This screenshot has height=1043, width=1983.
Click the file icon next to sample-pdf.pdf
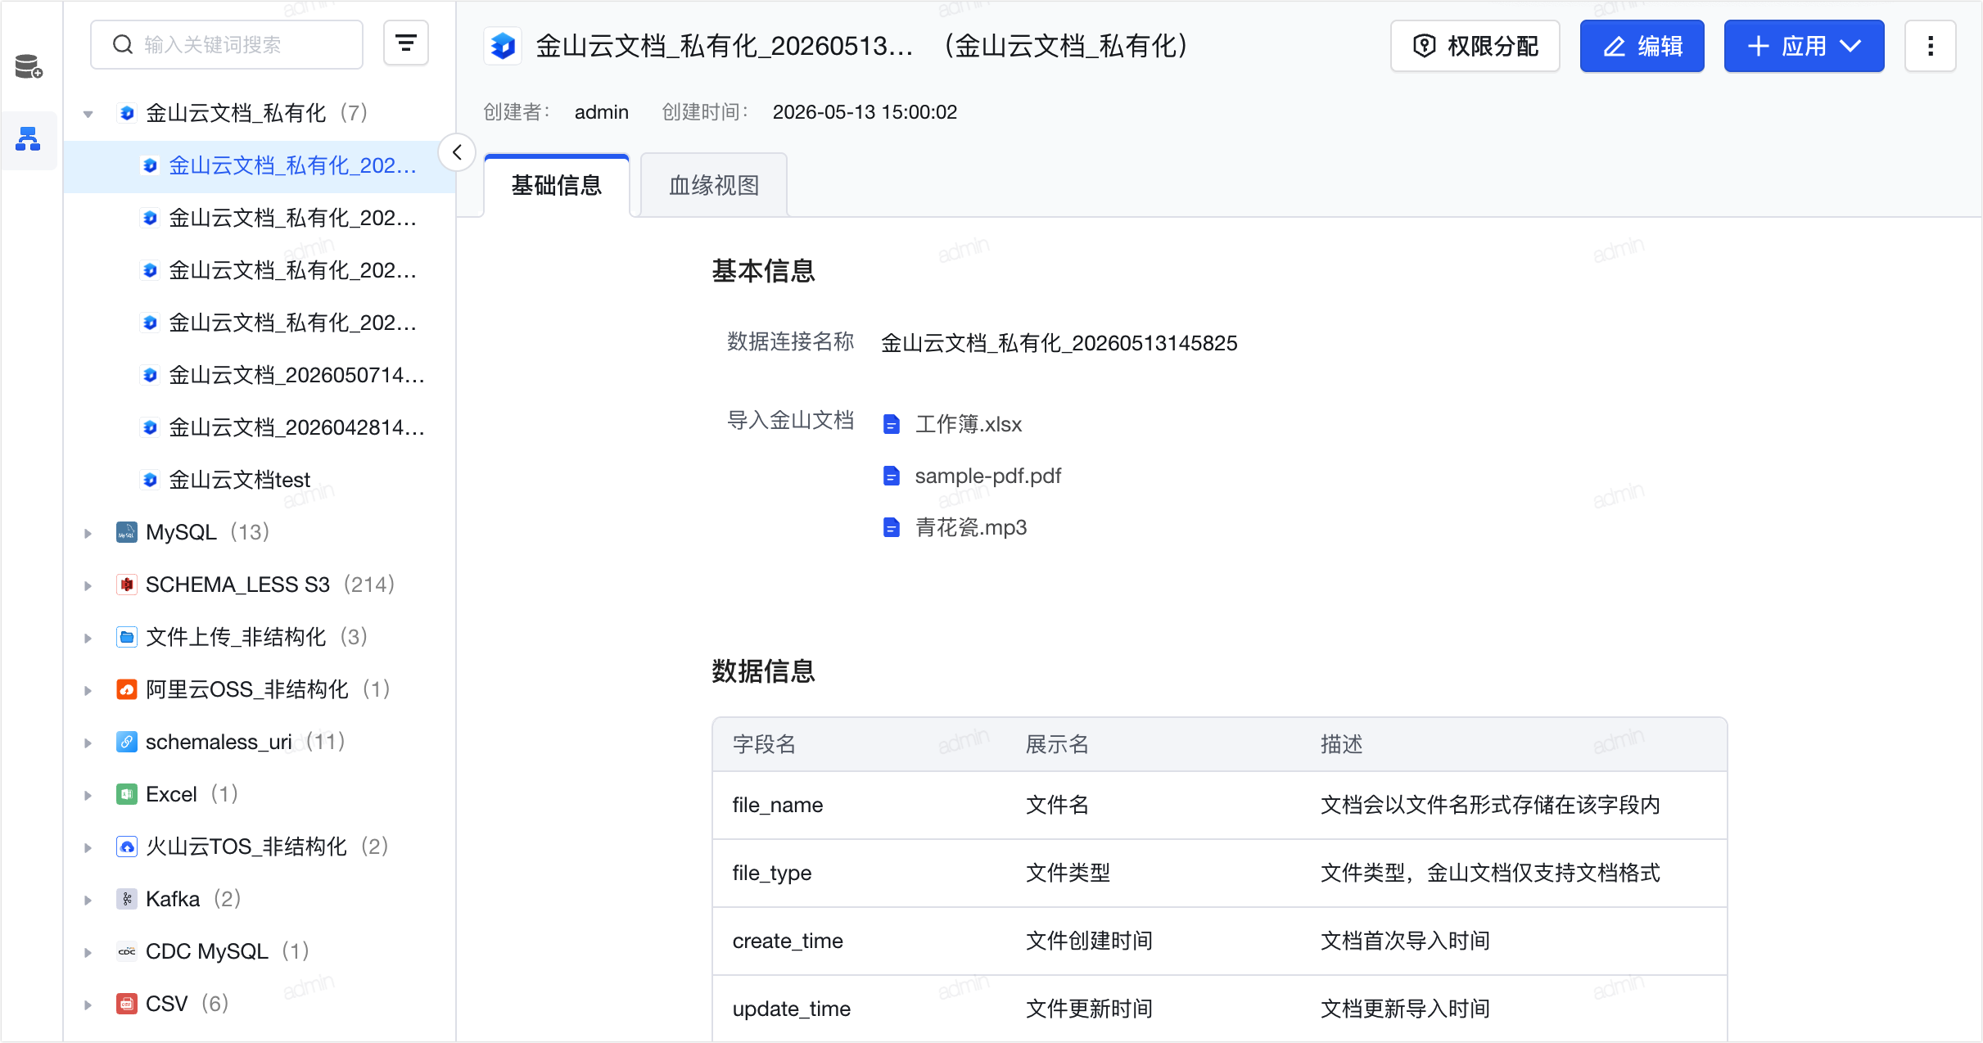[x=892, y=476]
